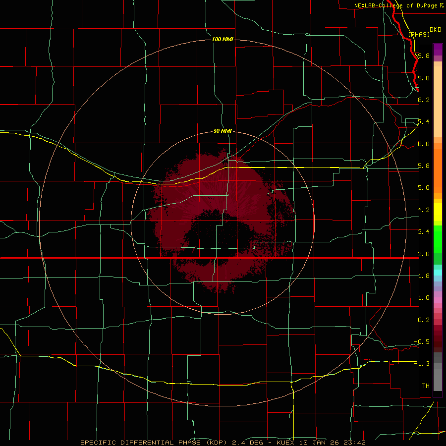The height and width of the screenshot is (446, 446).
Task: Click the 5.0 legend value
Action: [424, 188]
